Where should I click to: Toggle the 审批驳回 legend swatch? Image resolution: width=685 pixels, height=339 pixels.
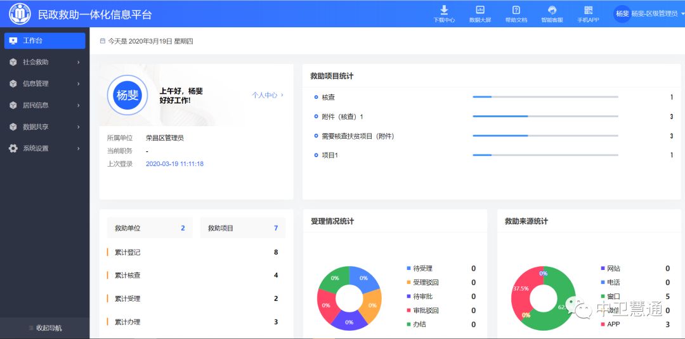click(408, 310)
